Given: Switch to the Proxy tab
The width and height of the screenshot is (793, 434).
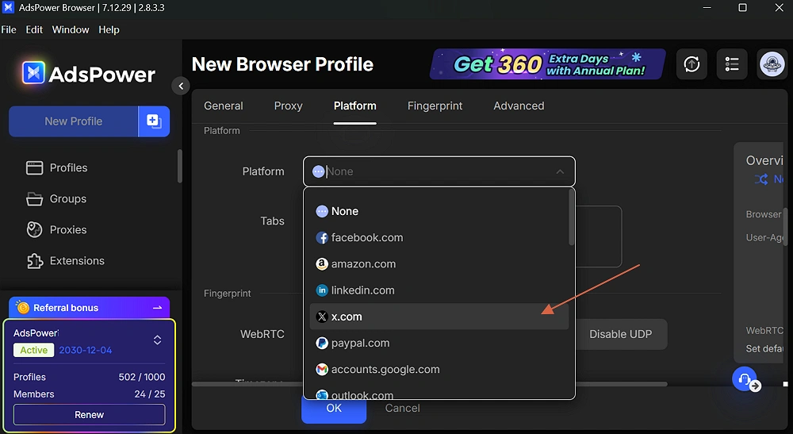Looking at the screenshot, I should [x=289, y=106].
